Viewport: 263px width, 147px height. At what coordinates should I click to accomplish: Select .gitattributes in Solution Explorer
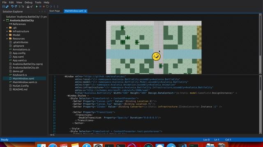20,42
